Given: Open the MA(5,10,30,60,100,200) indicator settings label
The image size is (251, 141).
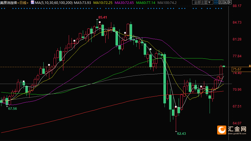Looking at the screenshot, I should [x=54, y=3].
